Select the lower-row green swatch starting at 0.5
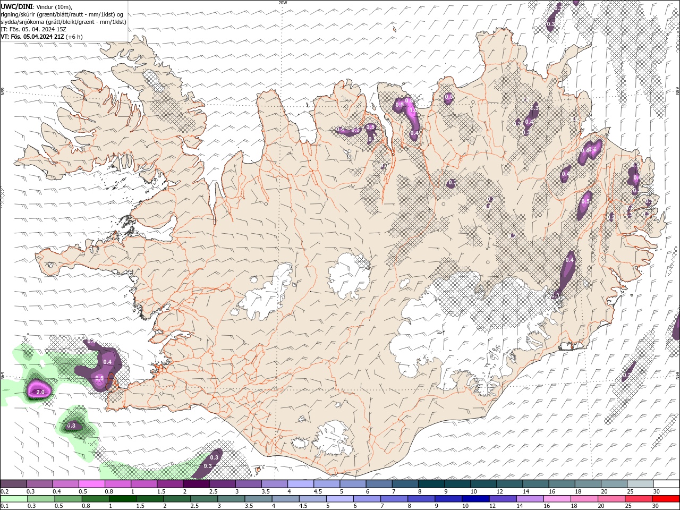 (x=68, y=499)
